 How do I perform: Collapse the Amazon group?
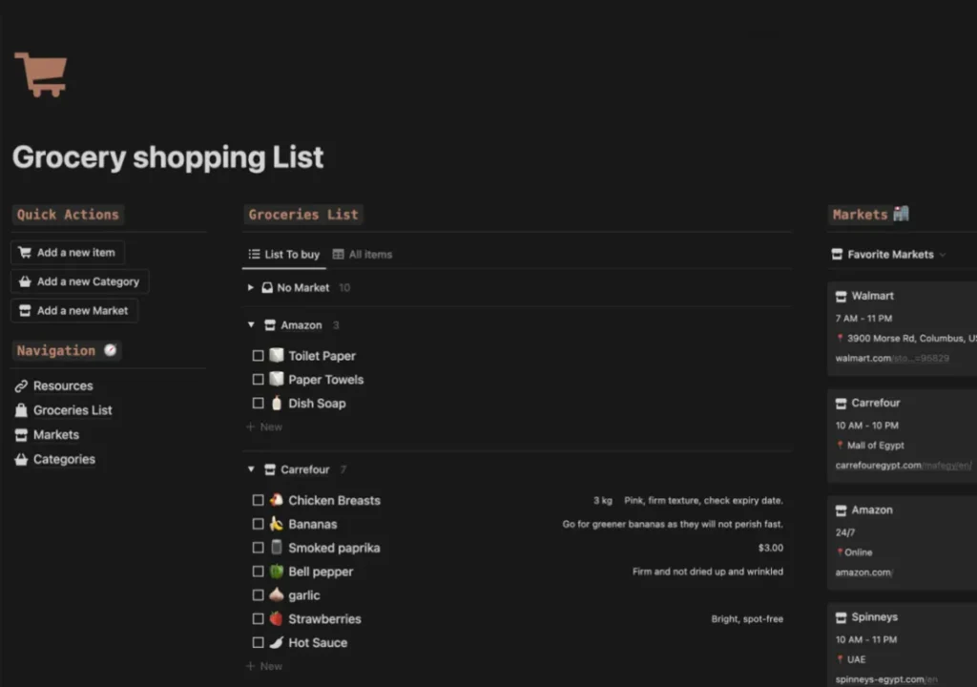(251, 325)
